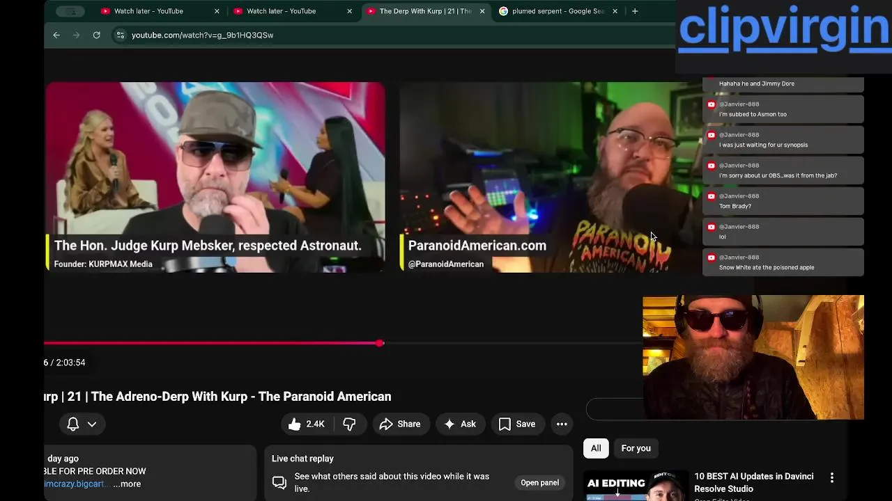
Task: Click the video title Adreno-Derp With Kurp
Action: coord(217,397)
